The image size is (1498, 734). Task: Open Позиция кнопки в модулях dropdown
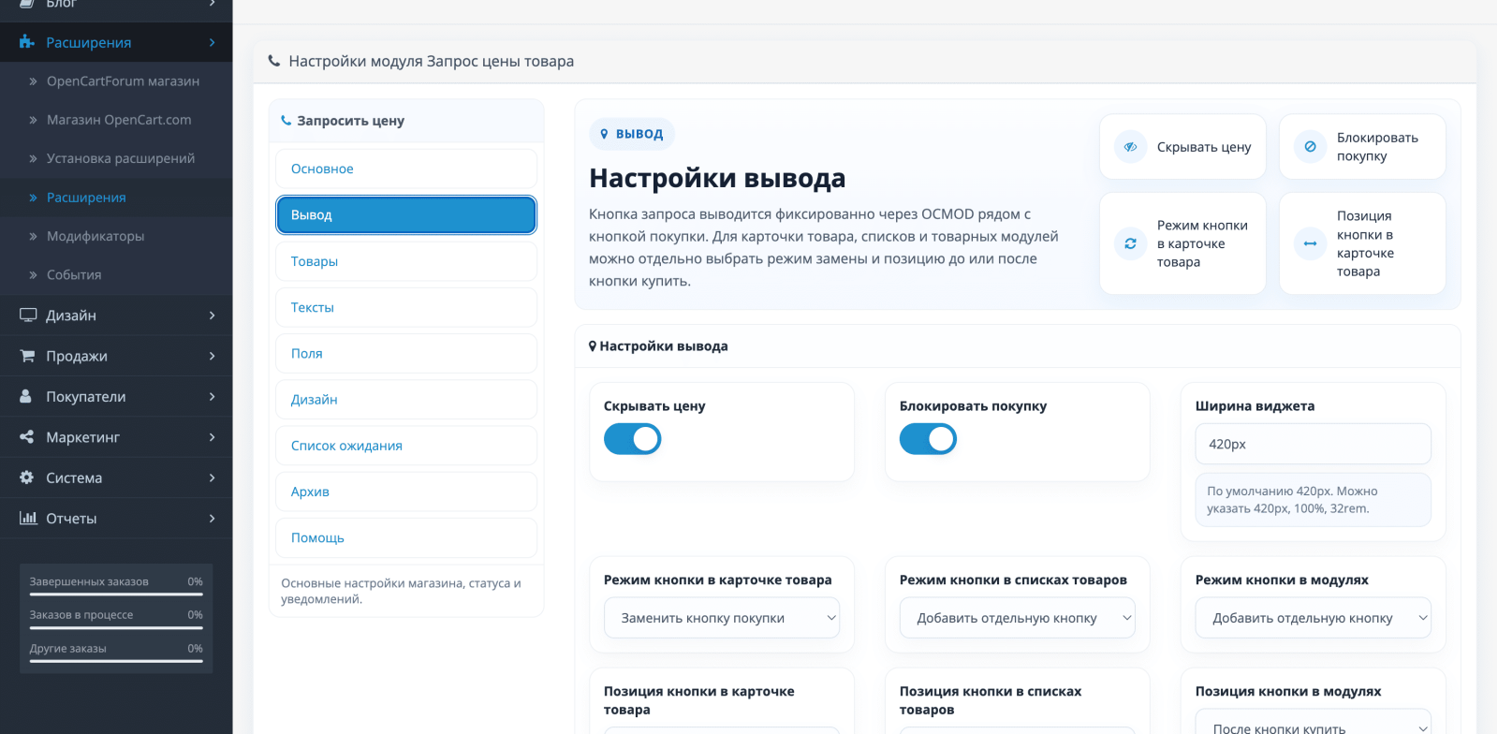click(1314, 722)
